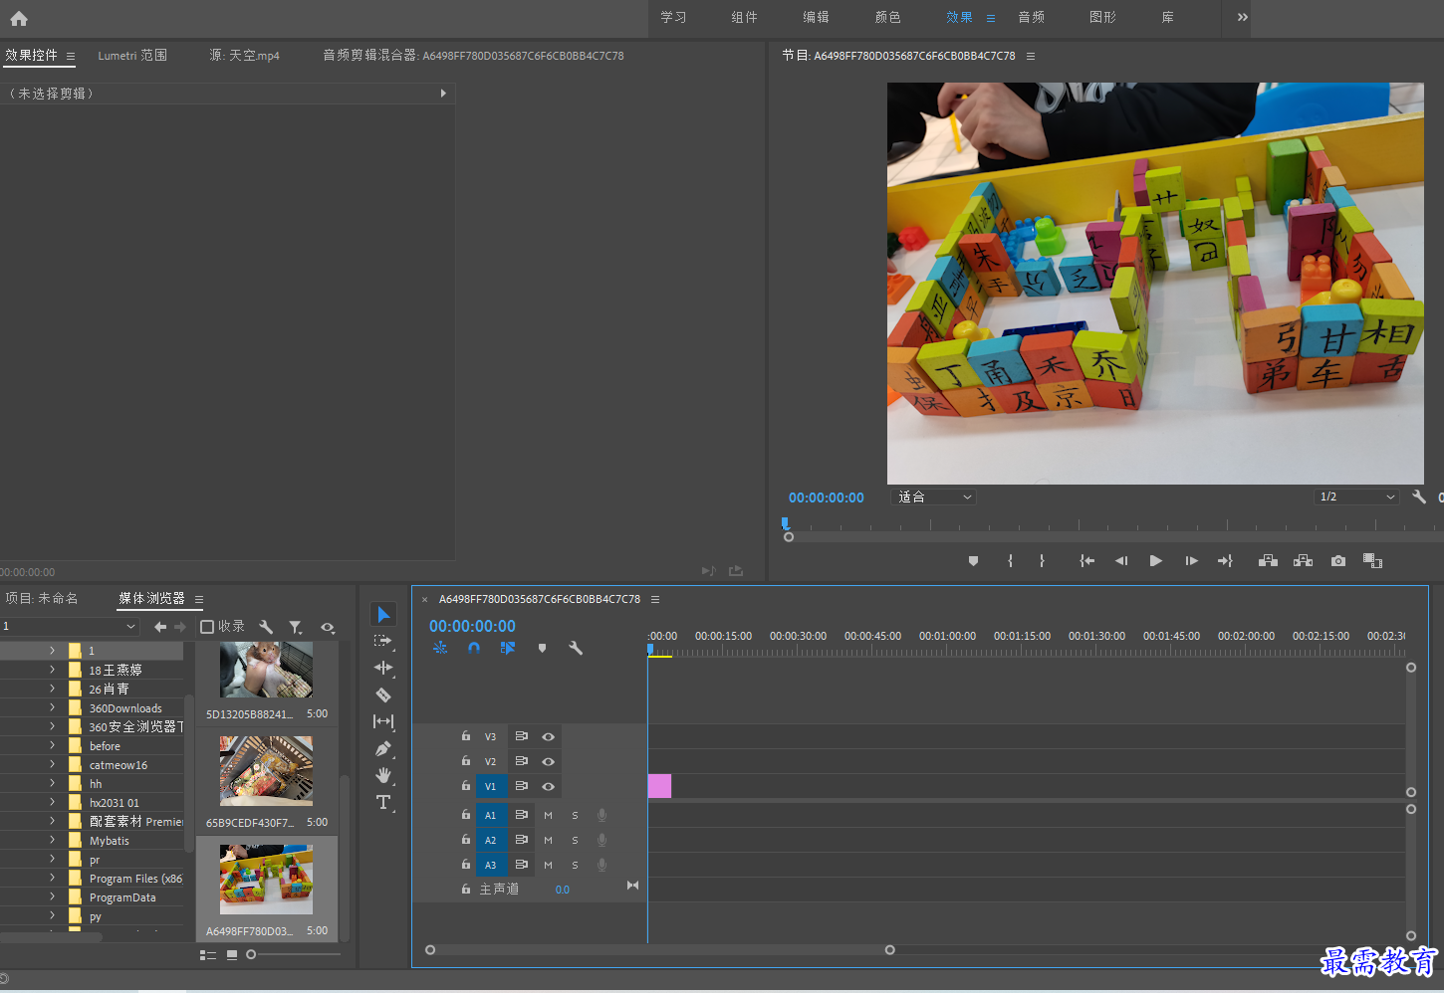This screenshot has width=1444, height=993.
Task: Open Program monitor settings wrench
Action: click(1419, 496)
